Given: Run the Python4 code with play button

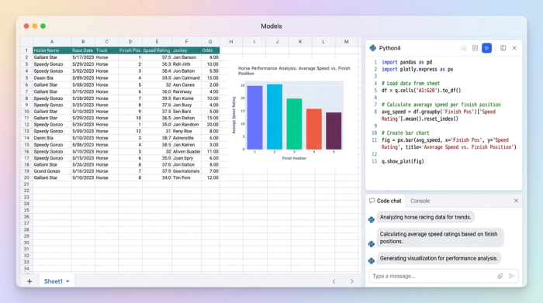Looking at the screenshot, I should coord(486,48).
